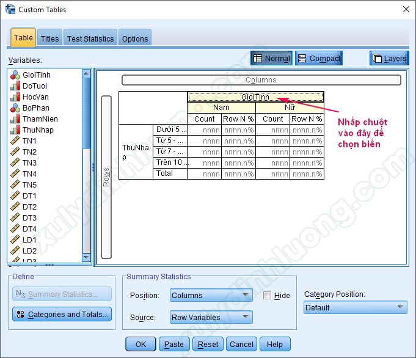Screen dimensions: 416x358
Task: Click the Trên 10 row label
Action: (x=170, y=163)
